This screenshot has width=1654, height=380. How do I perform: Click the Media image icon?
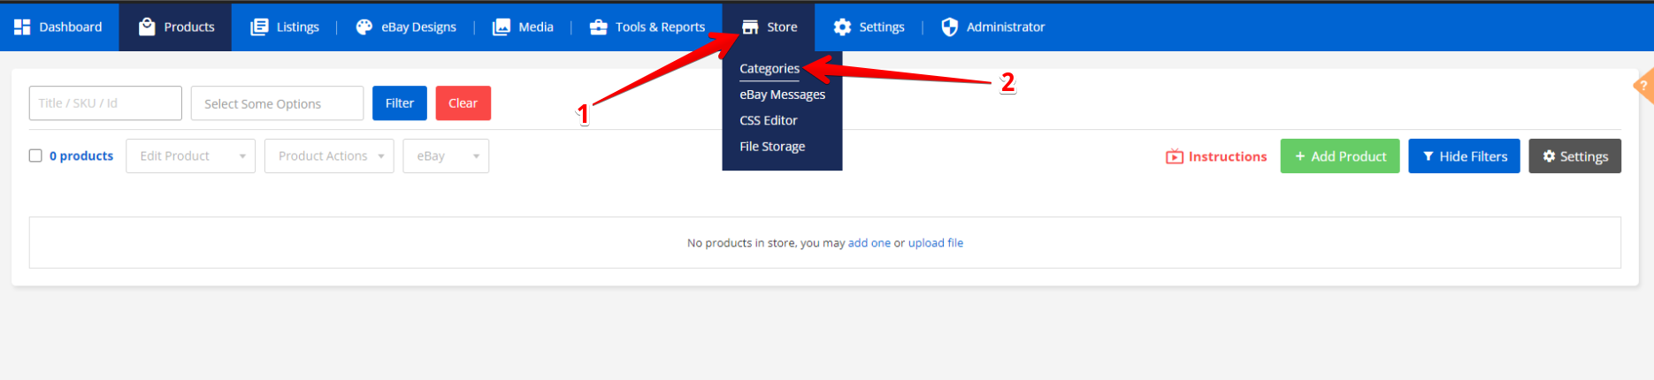(502, 27)
